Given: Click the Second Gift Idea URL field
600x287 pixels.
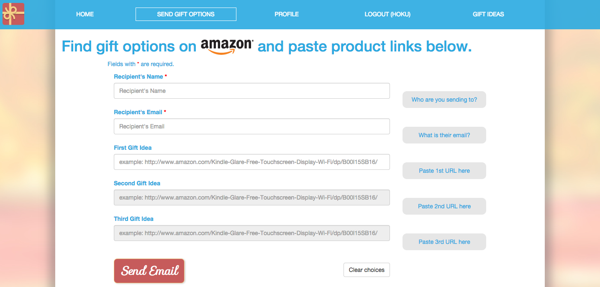Looking at the screenshot, I should (251, 197).
